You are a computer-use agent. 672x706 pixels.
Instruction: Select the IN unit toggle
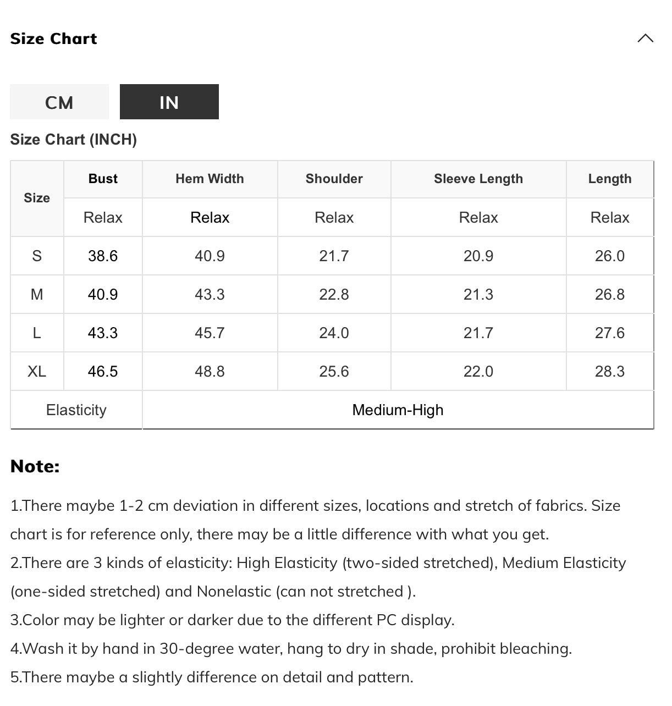[169, 102]
